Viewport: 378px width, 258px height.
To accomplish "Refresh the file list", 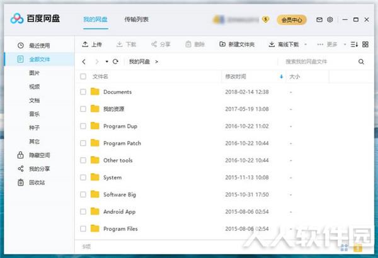I will (x=115, y=62).
